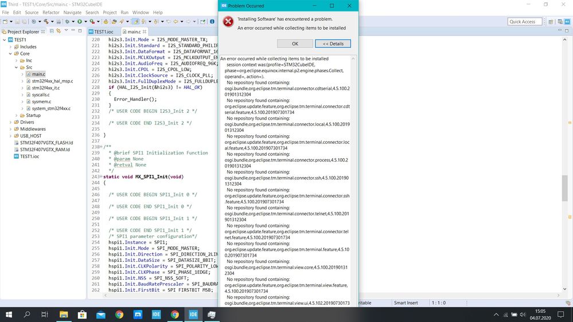
Task: Open the notification center icon
Action: [561, 315]
